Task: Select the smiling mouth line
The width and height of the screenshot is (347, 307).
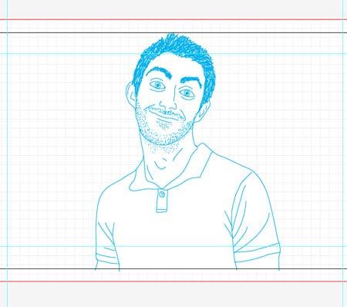Action: (x=164, y=113)
